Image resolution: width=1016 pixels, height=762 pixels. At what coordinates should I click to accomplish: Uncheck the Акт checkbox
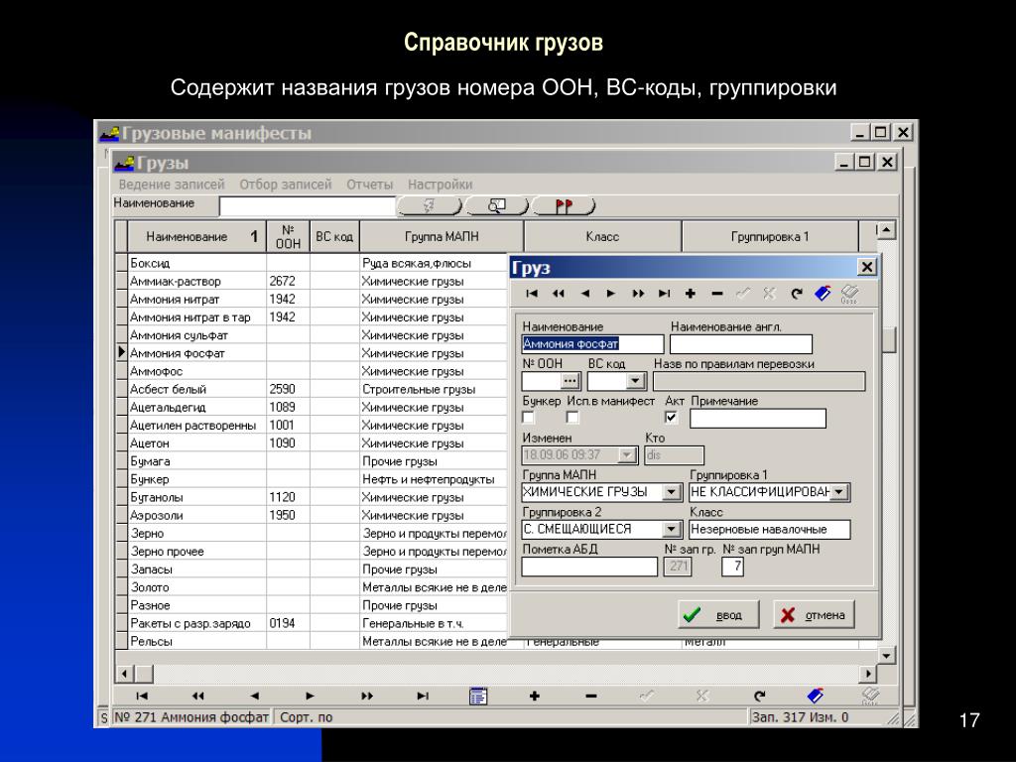pos(672,418)
